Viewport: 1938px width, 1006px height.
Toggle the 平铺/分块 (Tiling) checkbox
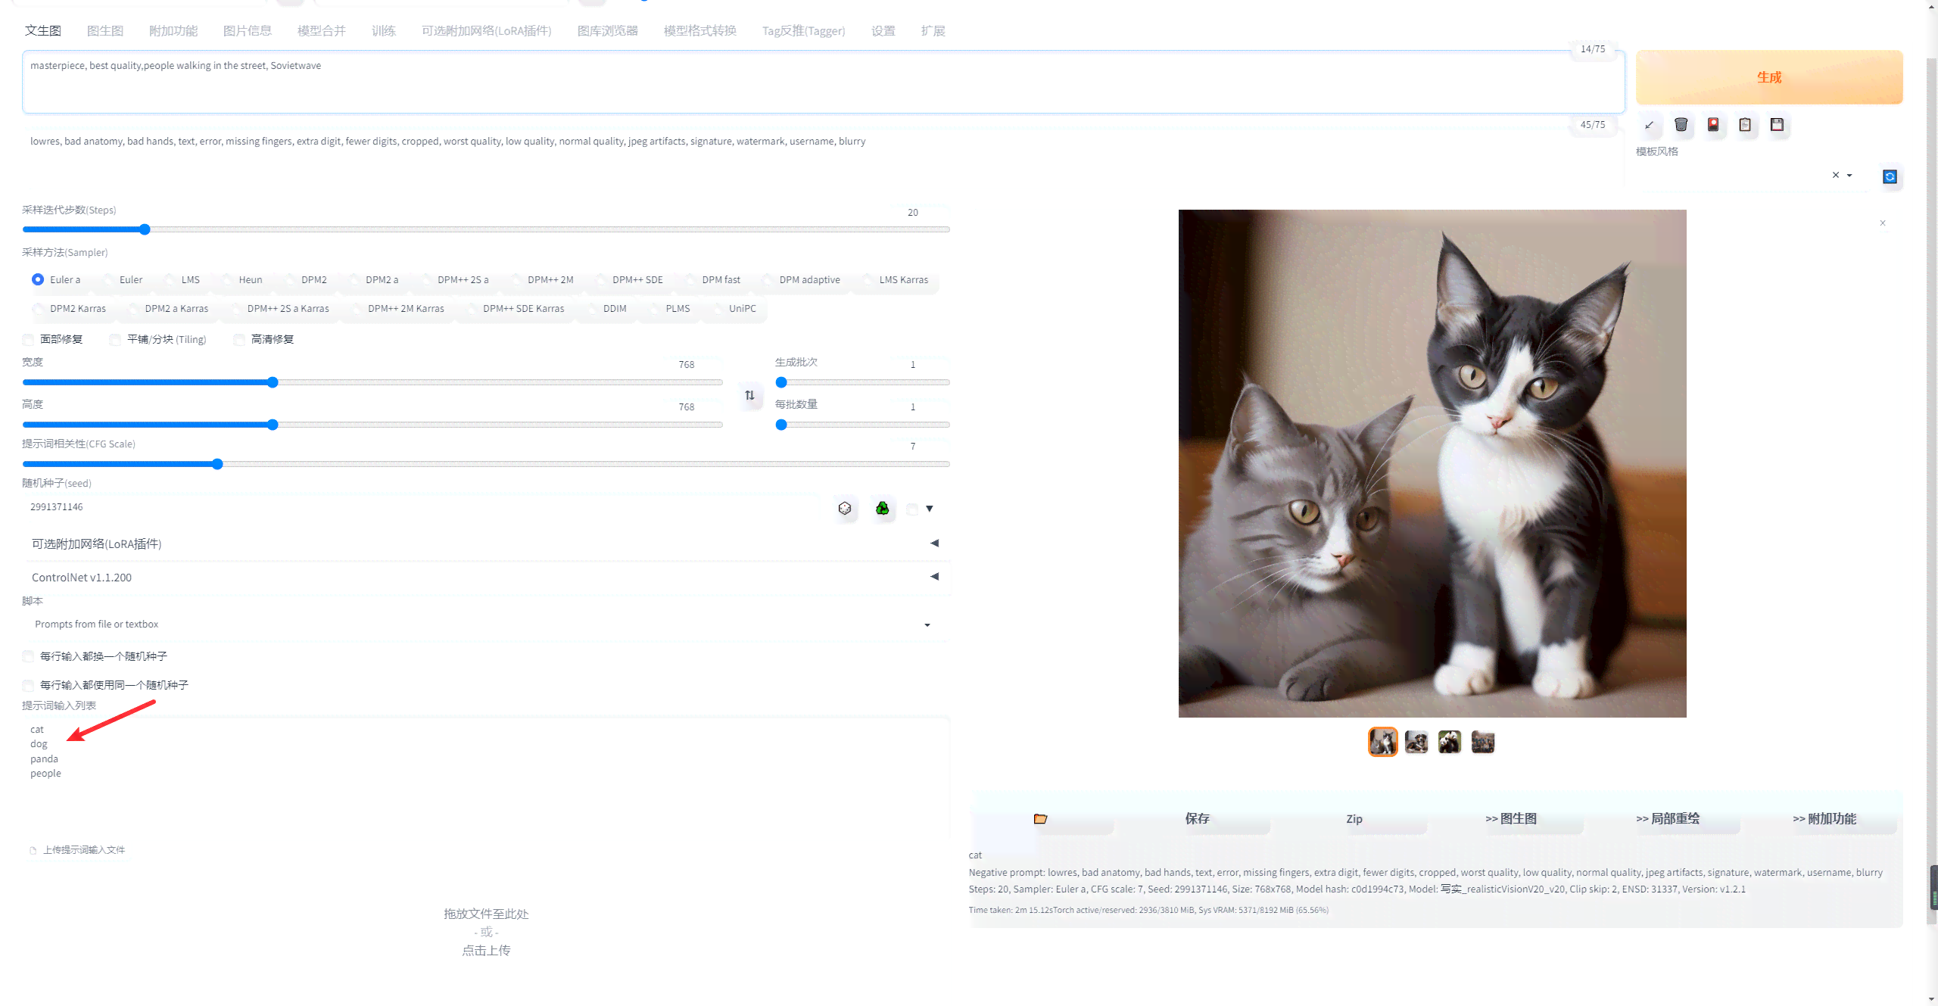point(115,339)
